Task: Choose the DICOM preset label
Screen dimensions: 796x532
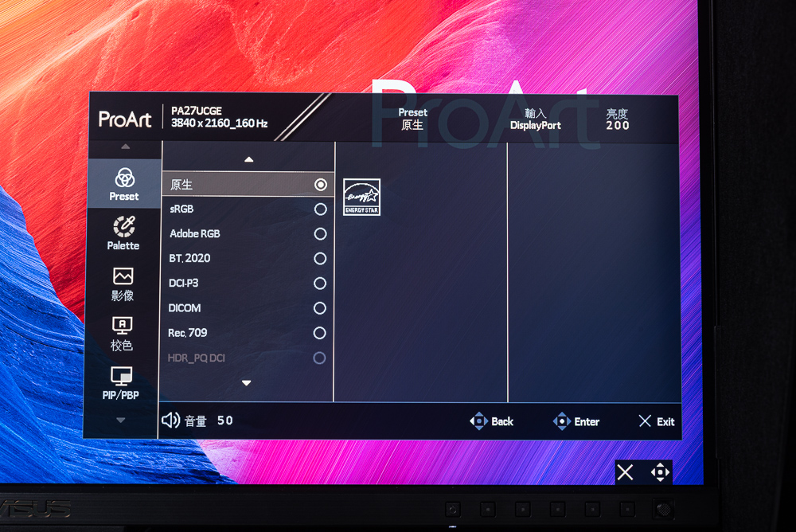Action: (x=185, y=308)
